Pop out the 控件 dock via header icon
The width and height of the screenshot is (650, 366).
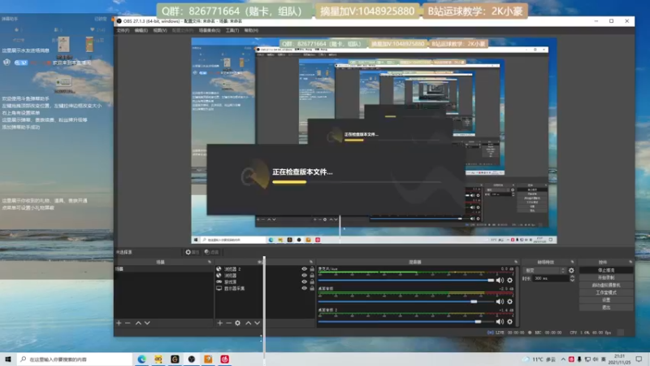[630, 262]
